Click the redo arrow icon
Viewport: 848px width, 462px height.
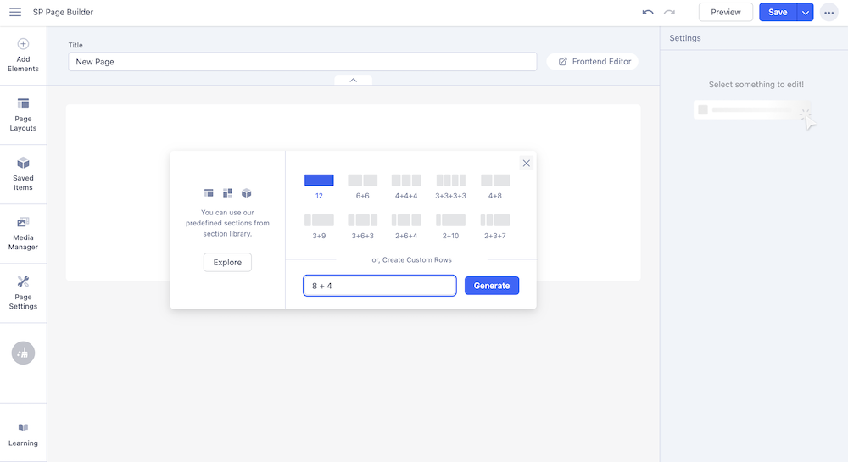pos(669,13)
